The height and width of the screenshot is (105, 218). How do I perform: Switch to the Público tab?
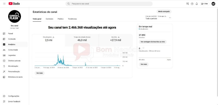pyautogui.click(x=60, y=19)
